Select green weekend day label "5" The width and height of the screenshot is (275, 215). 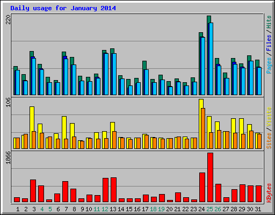point(50,209)
